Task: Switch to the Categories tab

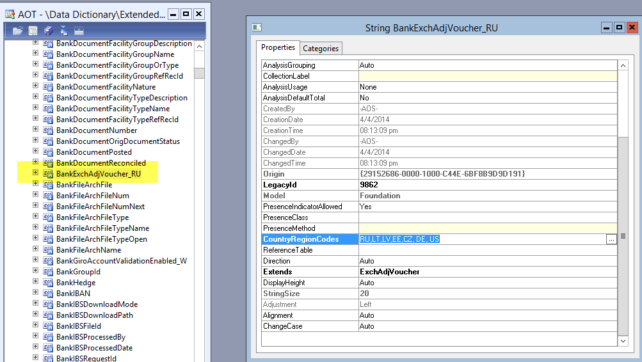Action: (x=321, y=49)
